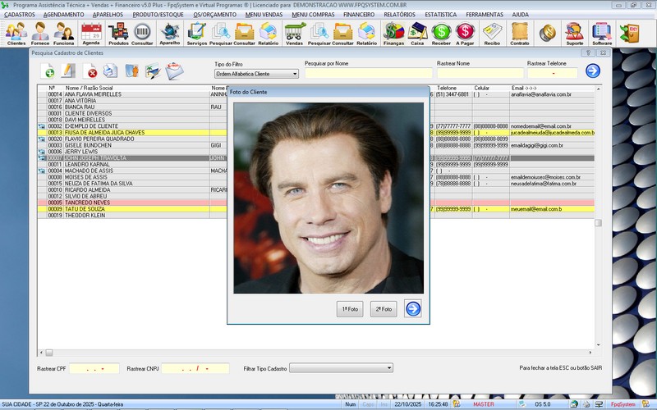This screenshot has width=657, height=410.
Task: Open the Funciona employees icon
Action: click(x=64, y=33)
